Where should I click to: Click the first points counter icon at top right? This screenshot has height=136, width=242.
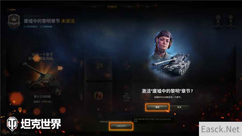point(218,21)
